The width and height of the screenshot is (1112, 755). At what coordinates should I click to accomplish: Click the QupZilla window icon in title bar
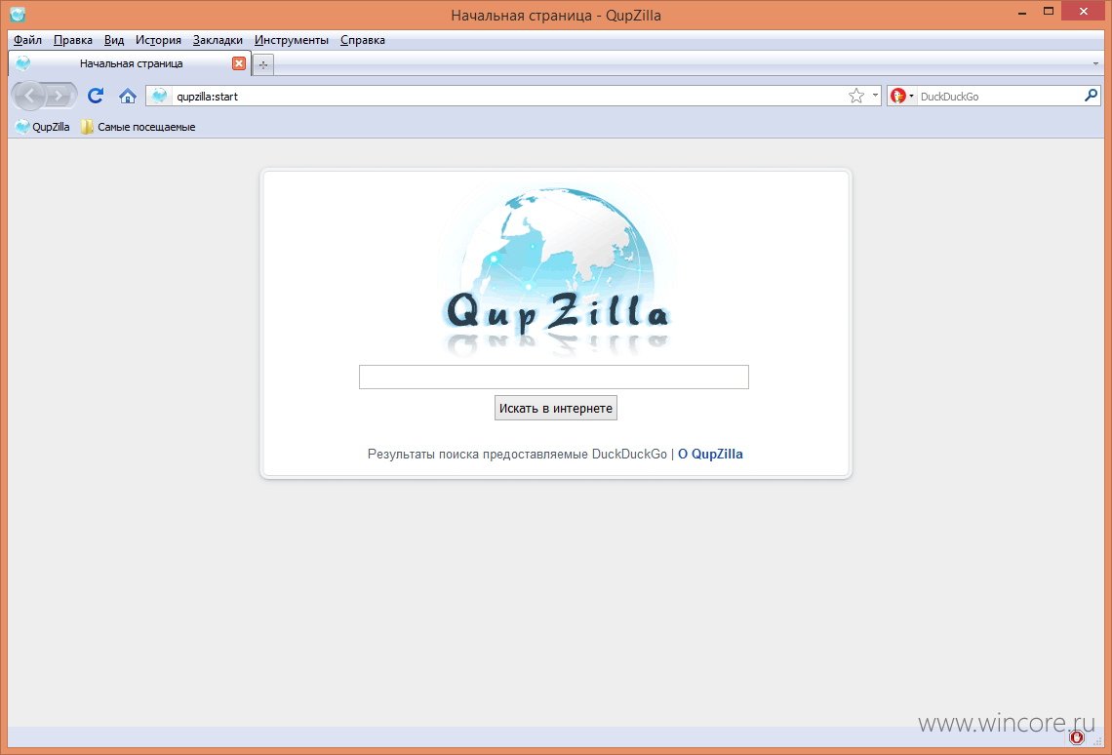click(18, 15)
